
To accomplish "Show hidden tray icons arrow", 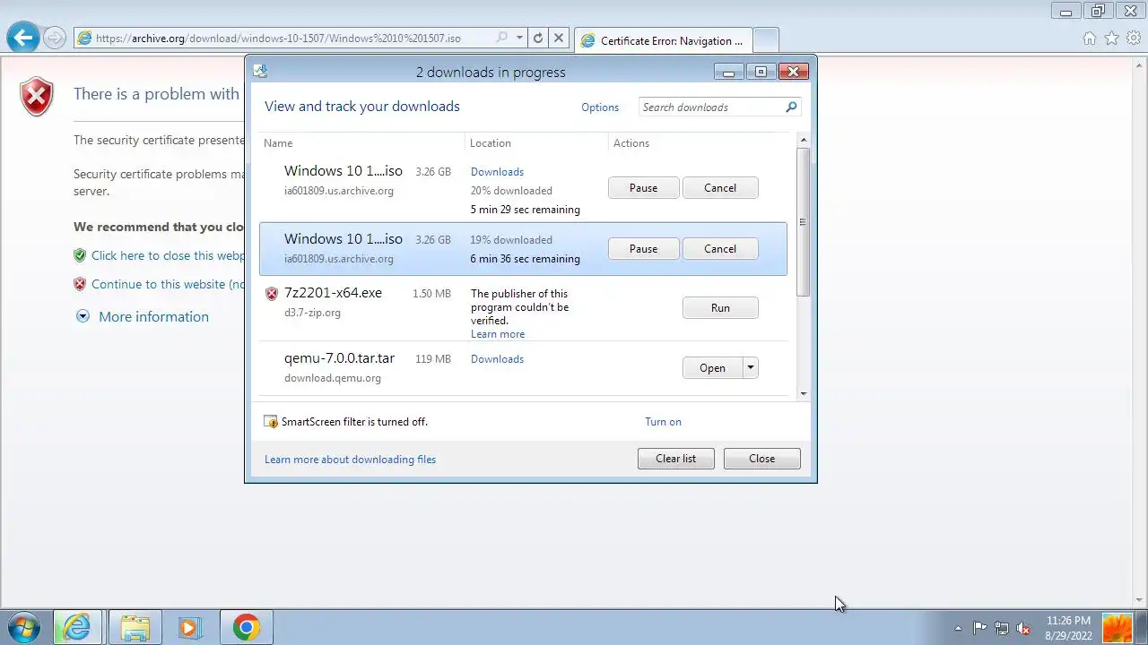I will 958,628.
